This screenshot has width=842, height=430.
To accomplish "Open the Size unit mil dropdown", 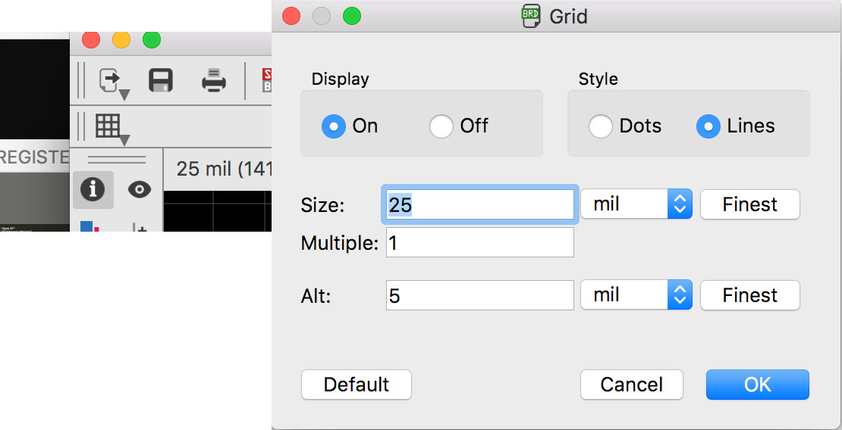I will tap(636, 204).
